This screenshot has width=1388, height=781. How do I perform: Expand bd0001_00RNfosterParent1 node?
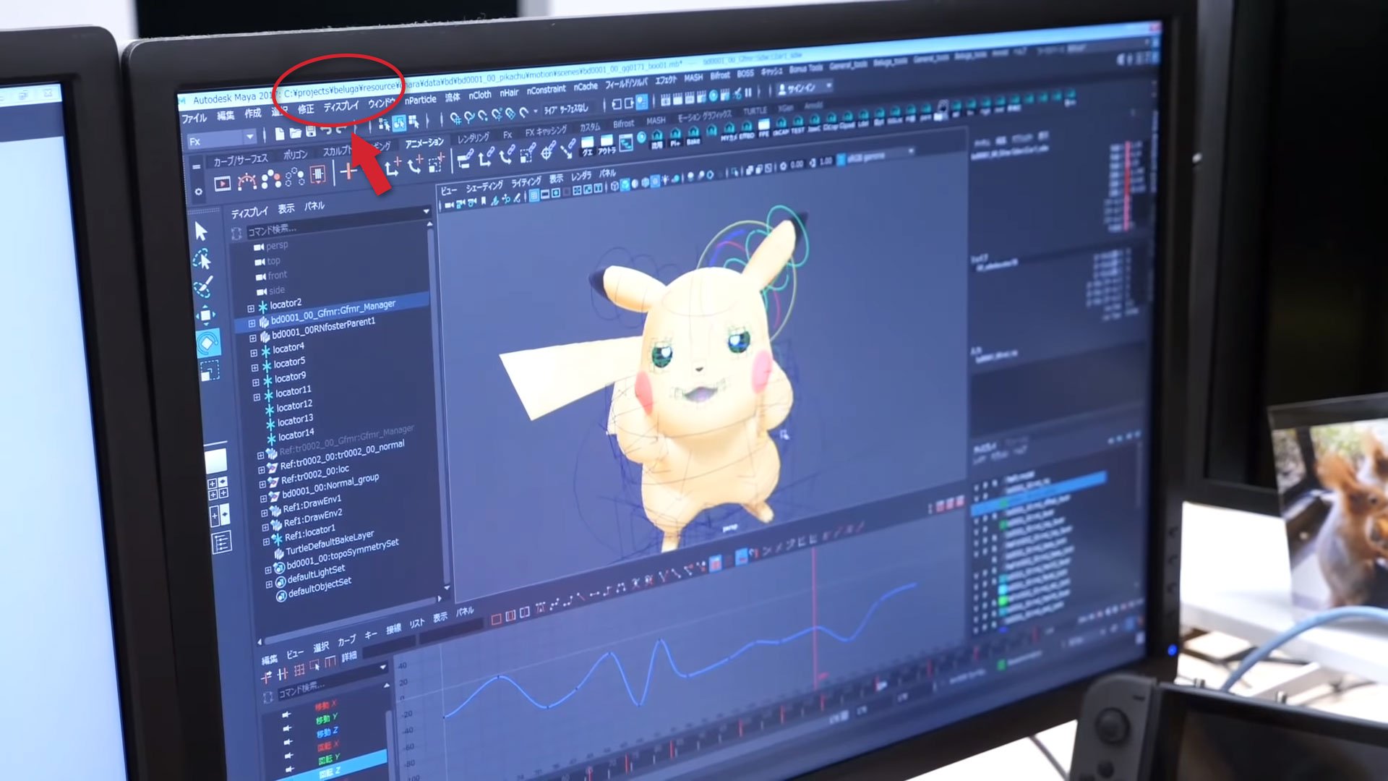coord(252,338)
